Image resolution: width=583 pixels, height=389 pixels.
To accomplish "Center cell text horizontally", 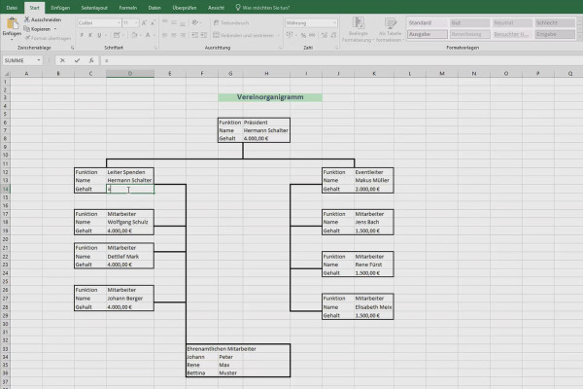I will pos(174,35).
